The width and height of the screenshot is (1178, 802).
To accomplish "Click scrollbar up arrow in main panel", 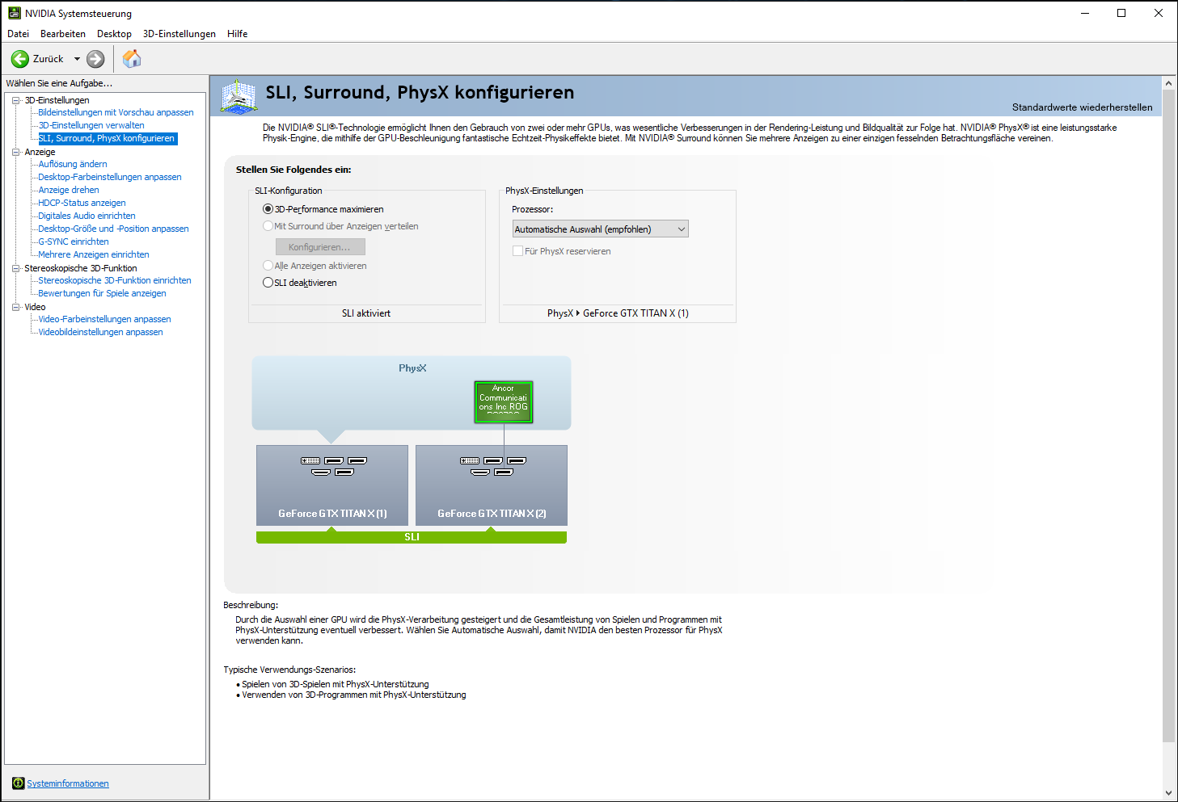I will click(1168, 83).
